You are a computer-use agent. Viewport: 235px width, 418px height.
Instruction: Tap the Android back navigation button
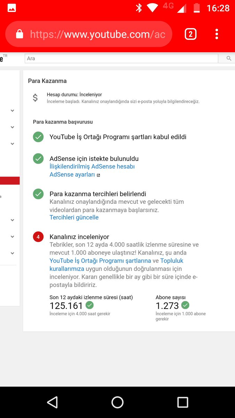click(52, 402)
